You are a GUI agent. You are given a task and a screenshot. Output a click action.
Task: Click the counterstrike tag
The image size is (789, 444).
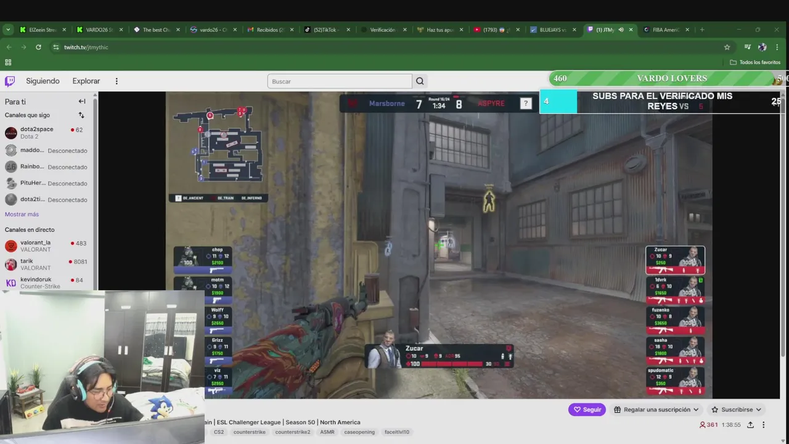[x=249, y=432]
